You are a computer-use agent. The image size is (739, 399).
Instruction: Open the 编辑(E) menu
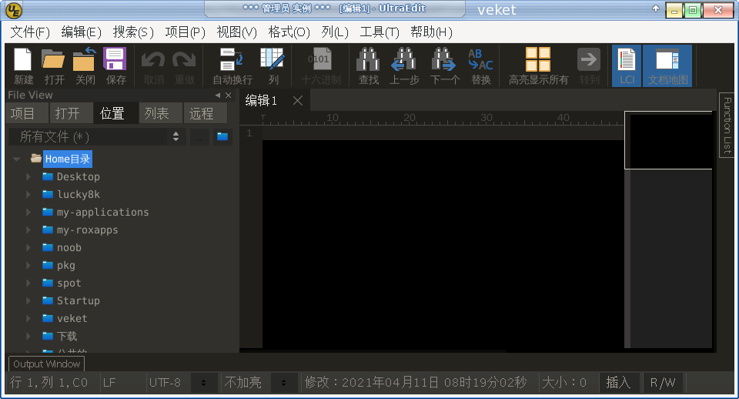tap(81, 32)
